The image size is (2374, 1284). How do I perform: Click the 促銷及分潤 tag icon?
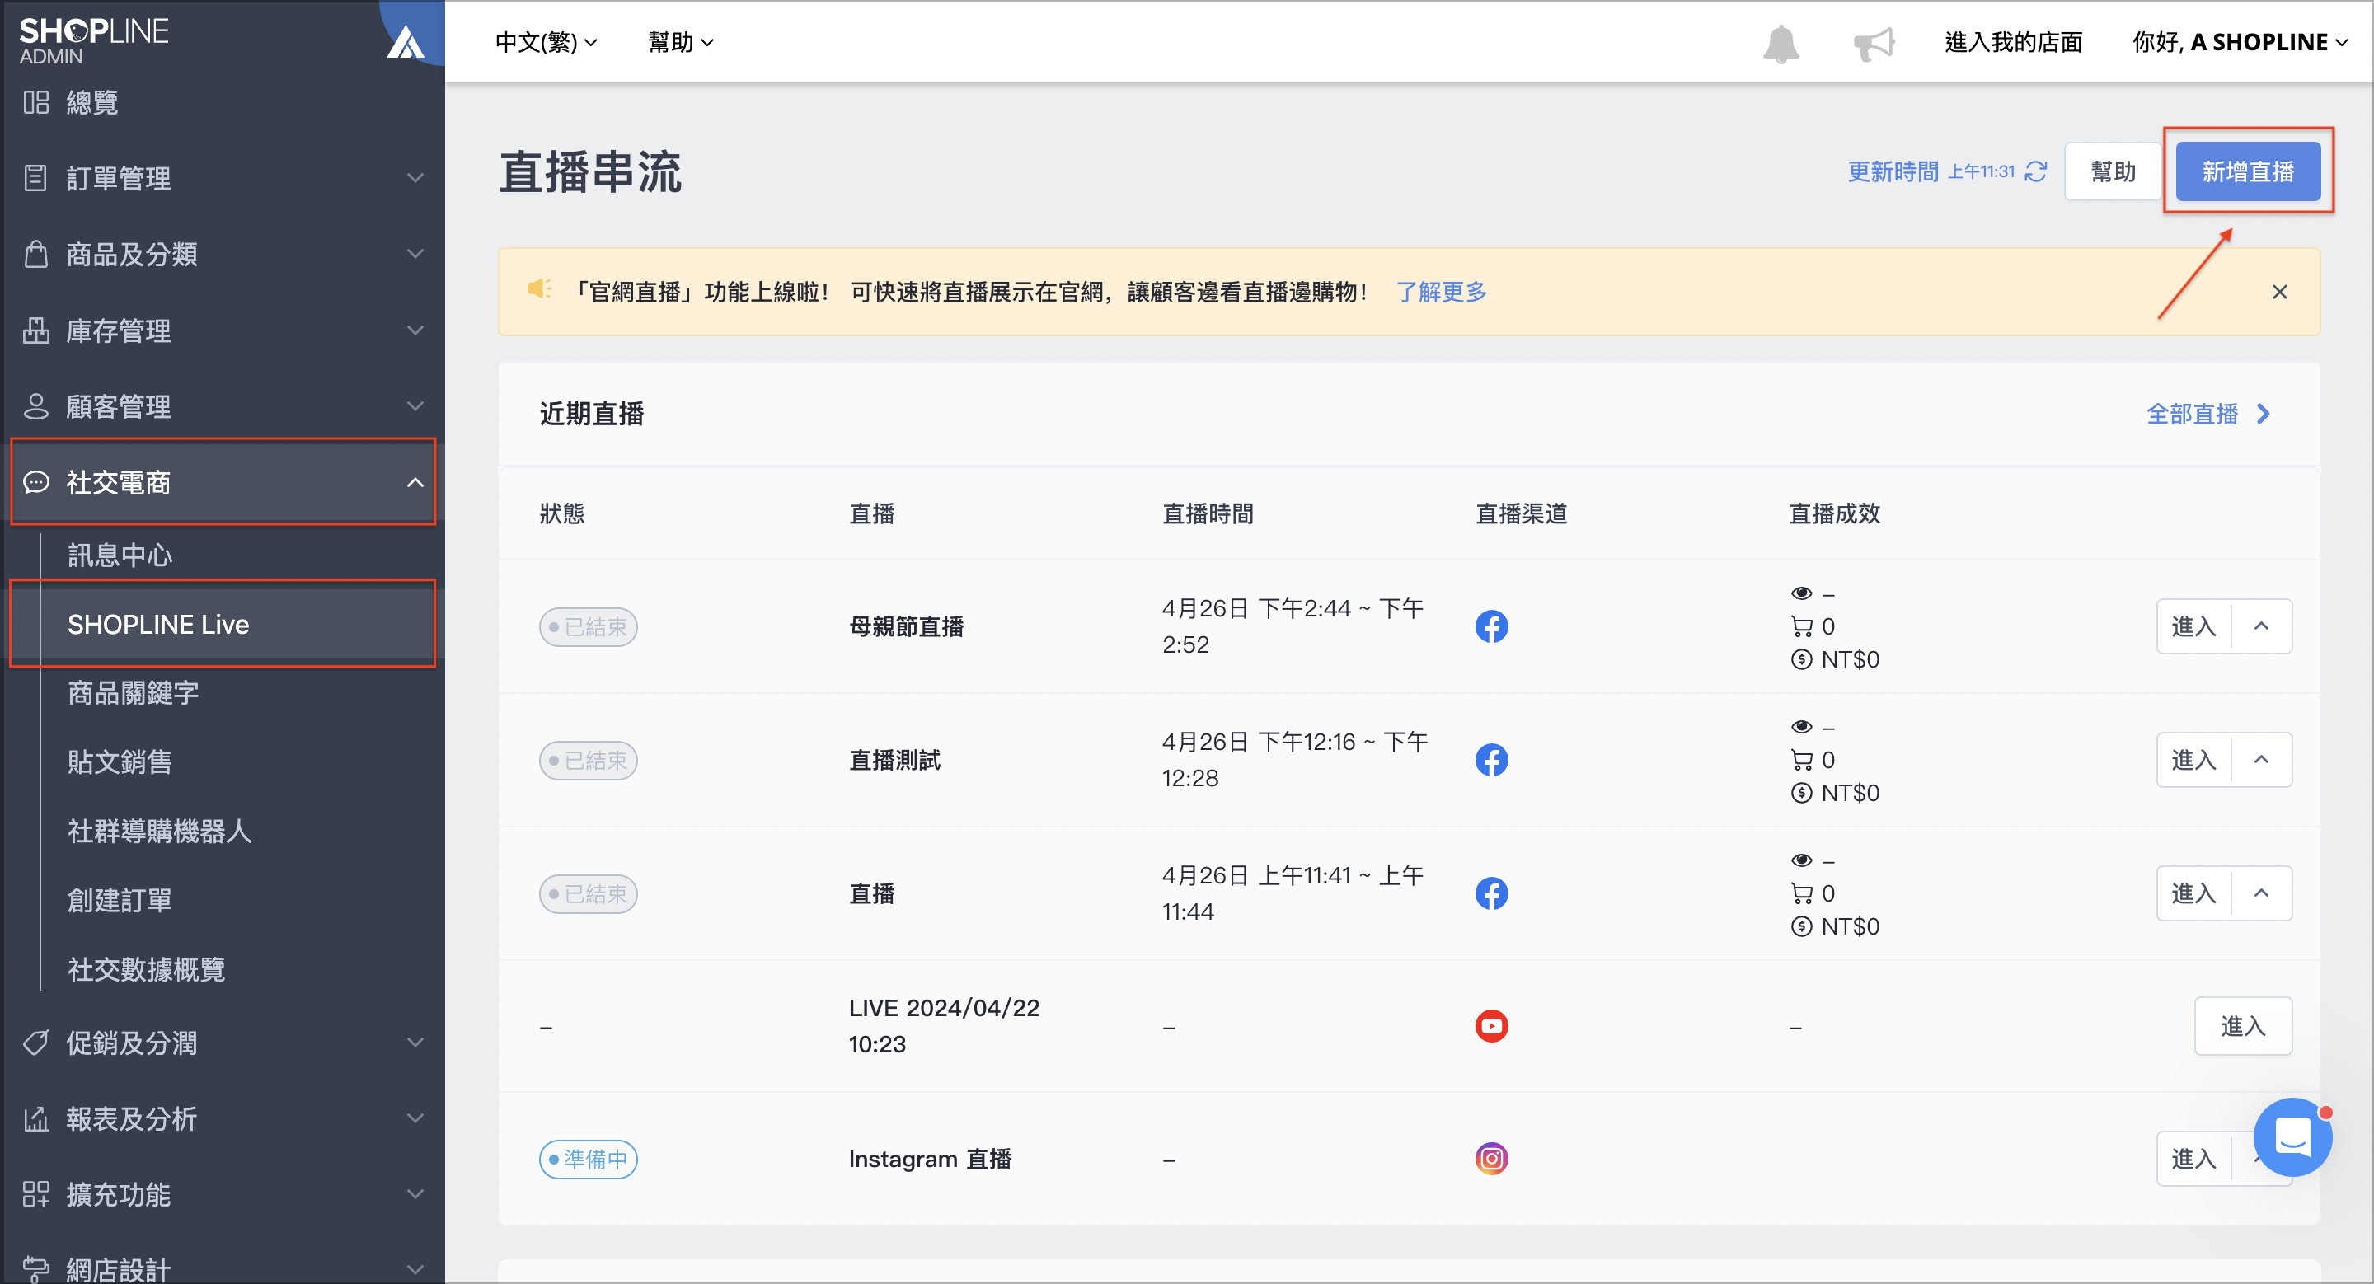click(36, 1043)
